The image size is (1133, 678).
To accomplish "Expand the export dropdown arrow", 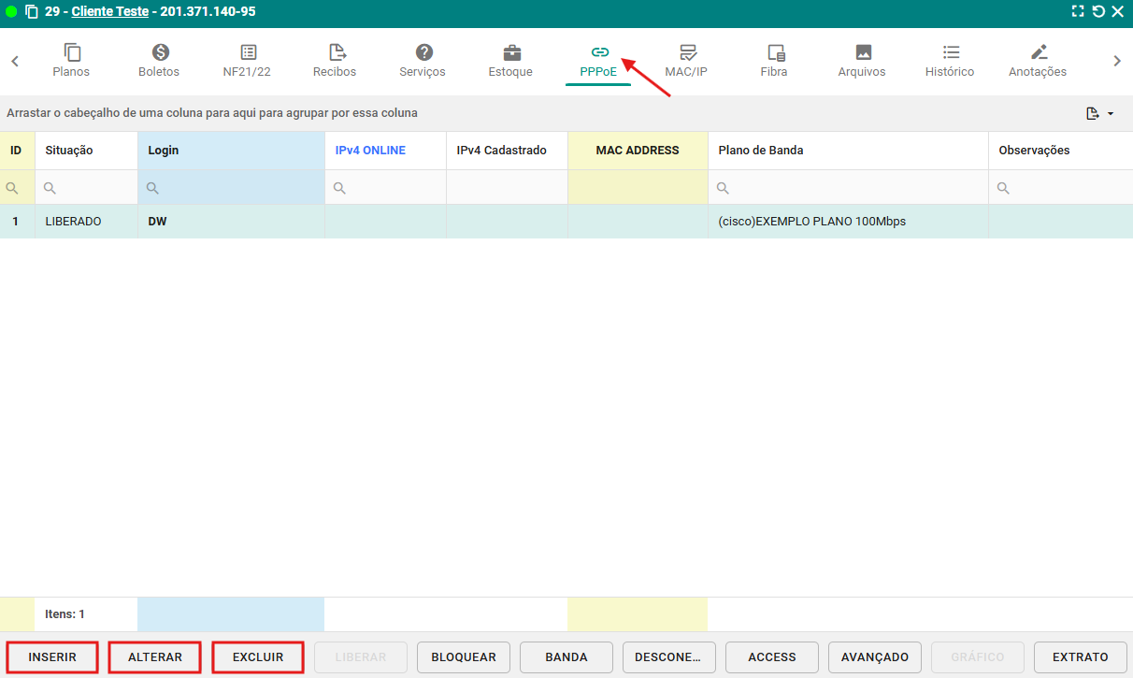I will click(x=1111, y=114).
